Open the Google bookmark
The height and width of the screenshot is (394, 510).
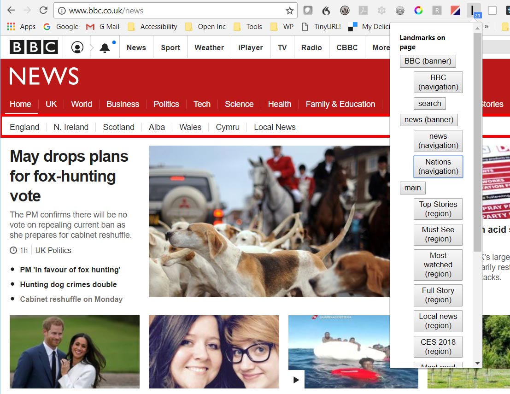61,27
